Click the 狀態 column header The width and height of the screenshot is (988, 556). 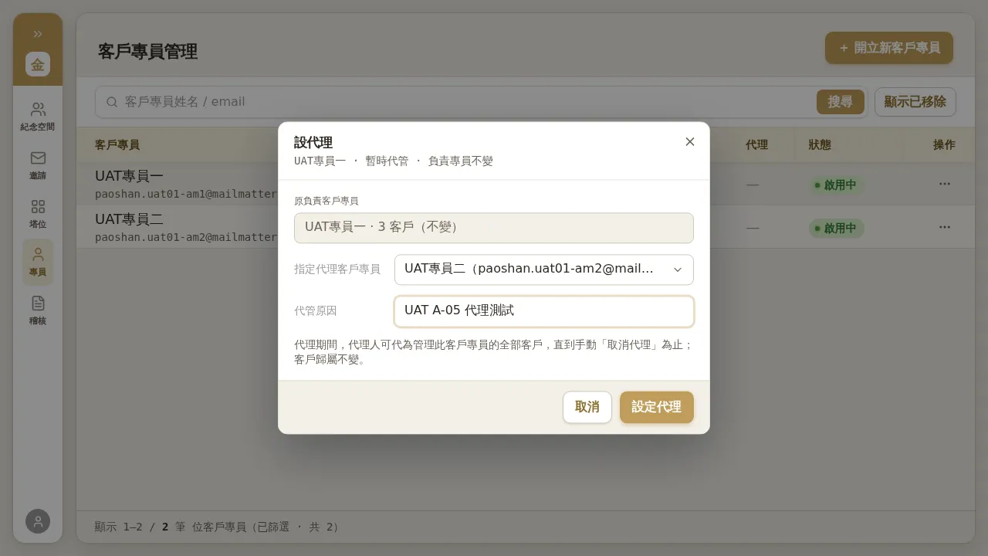click(820, 144)
